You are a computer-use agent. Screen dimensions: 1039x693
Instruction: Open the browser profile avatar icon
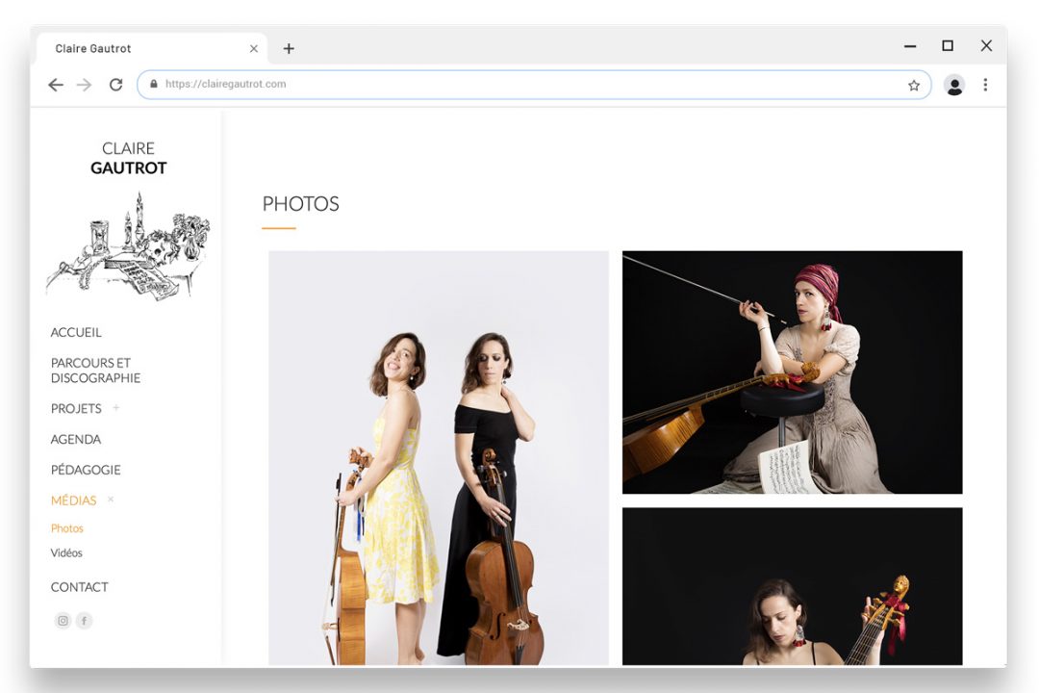click(953, 85)
